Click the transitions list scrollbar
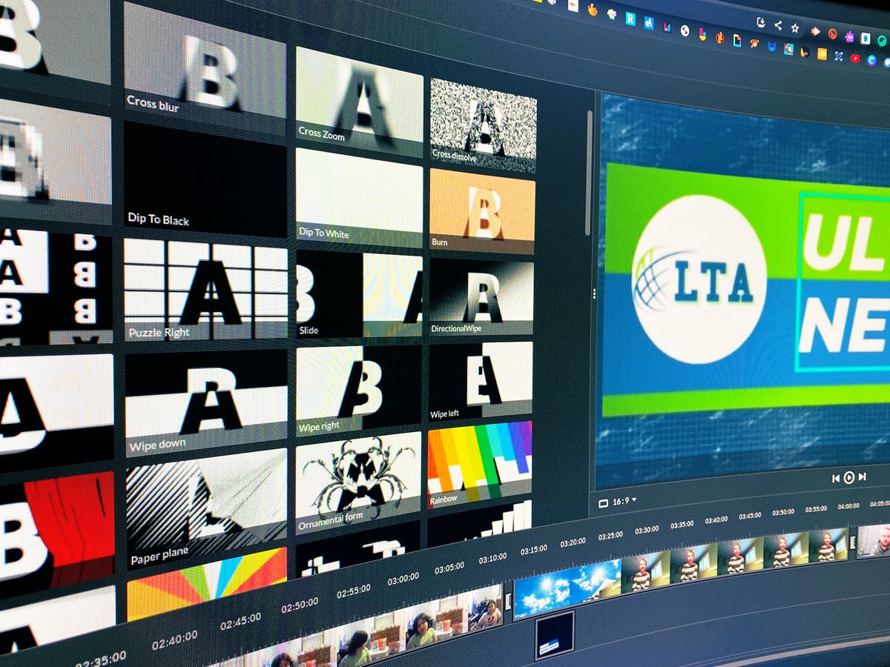890x667 pixels. [x=589, y=172]
